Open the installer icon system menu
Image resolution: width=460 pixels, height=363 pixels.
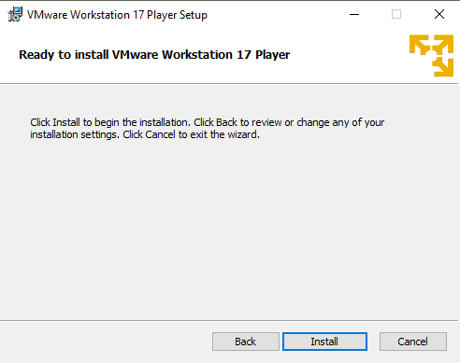15,14
